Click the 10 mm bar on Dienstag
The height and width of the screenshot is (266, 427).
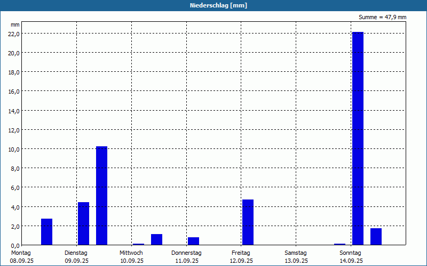click(x=101, y=196)
